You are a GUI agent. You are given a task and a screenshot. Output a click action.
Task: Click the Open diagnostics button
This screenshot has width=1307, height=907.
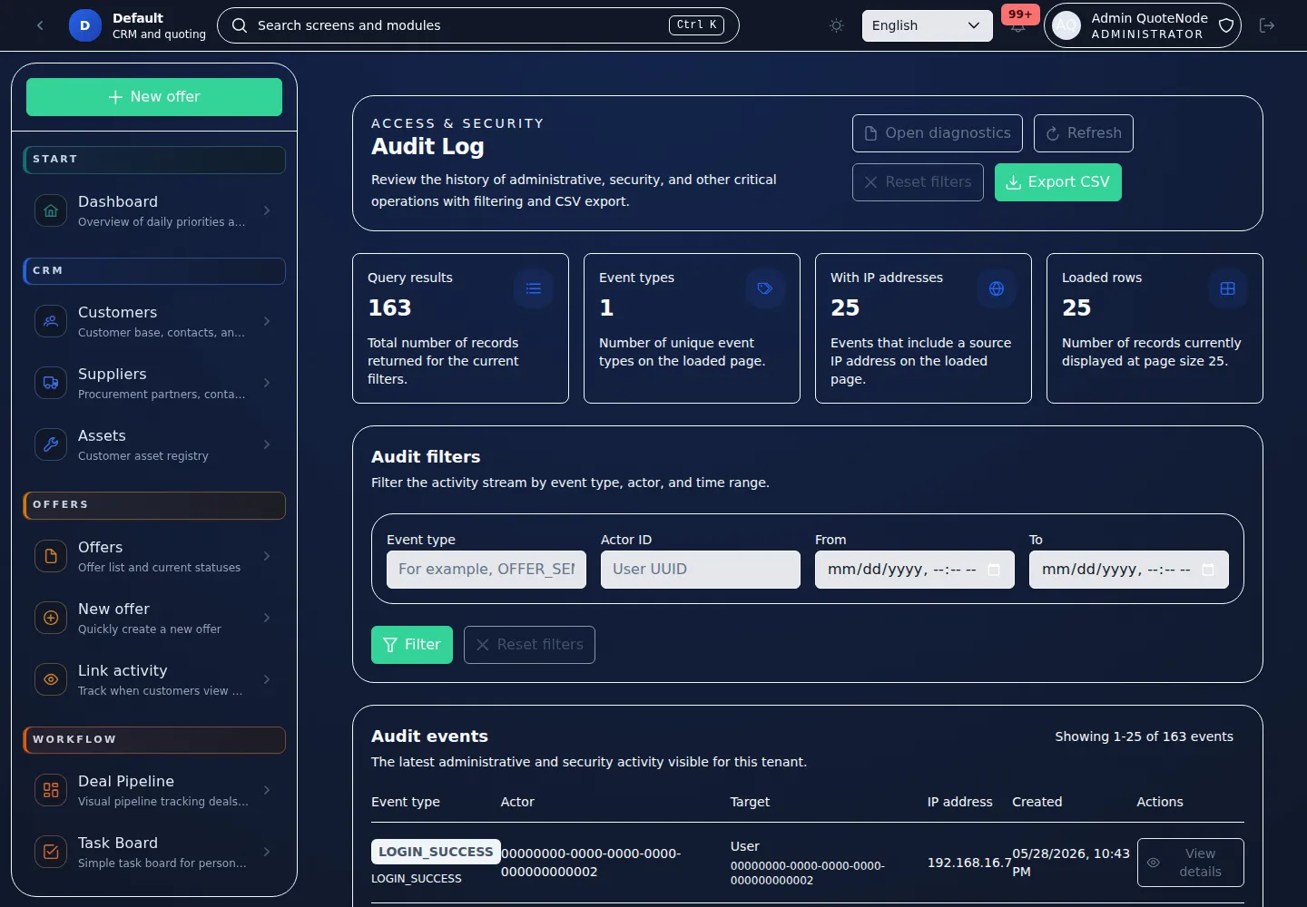pyautogui.click(x=938, y=133)
